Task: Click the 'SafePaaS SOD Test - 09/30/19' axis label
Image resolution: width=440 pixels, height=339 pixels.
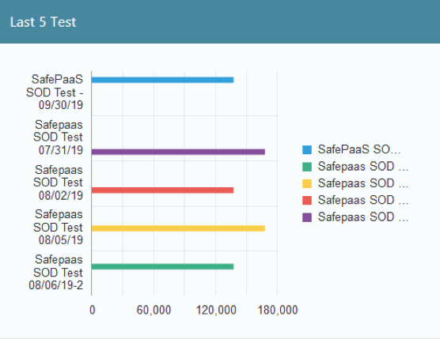Action: [55, 92]
